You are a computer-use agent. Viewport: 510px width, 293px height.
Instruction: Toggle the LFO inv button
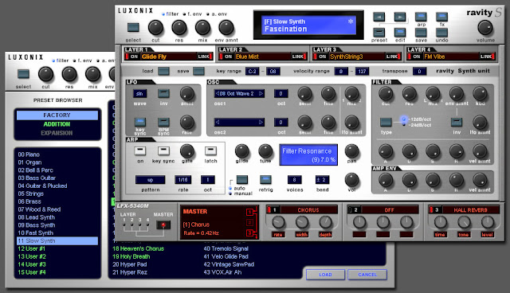click(163, 93)
